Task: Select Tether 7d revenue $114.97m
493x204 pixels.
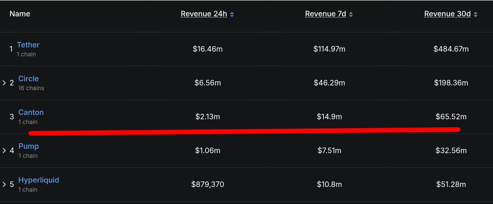Action: click(x=329, y=49)
